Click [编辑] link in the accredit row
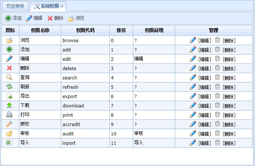255x166 pixels. (x=205, y=125)
